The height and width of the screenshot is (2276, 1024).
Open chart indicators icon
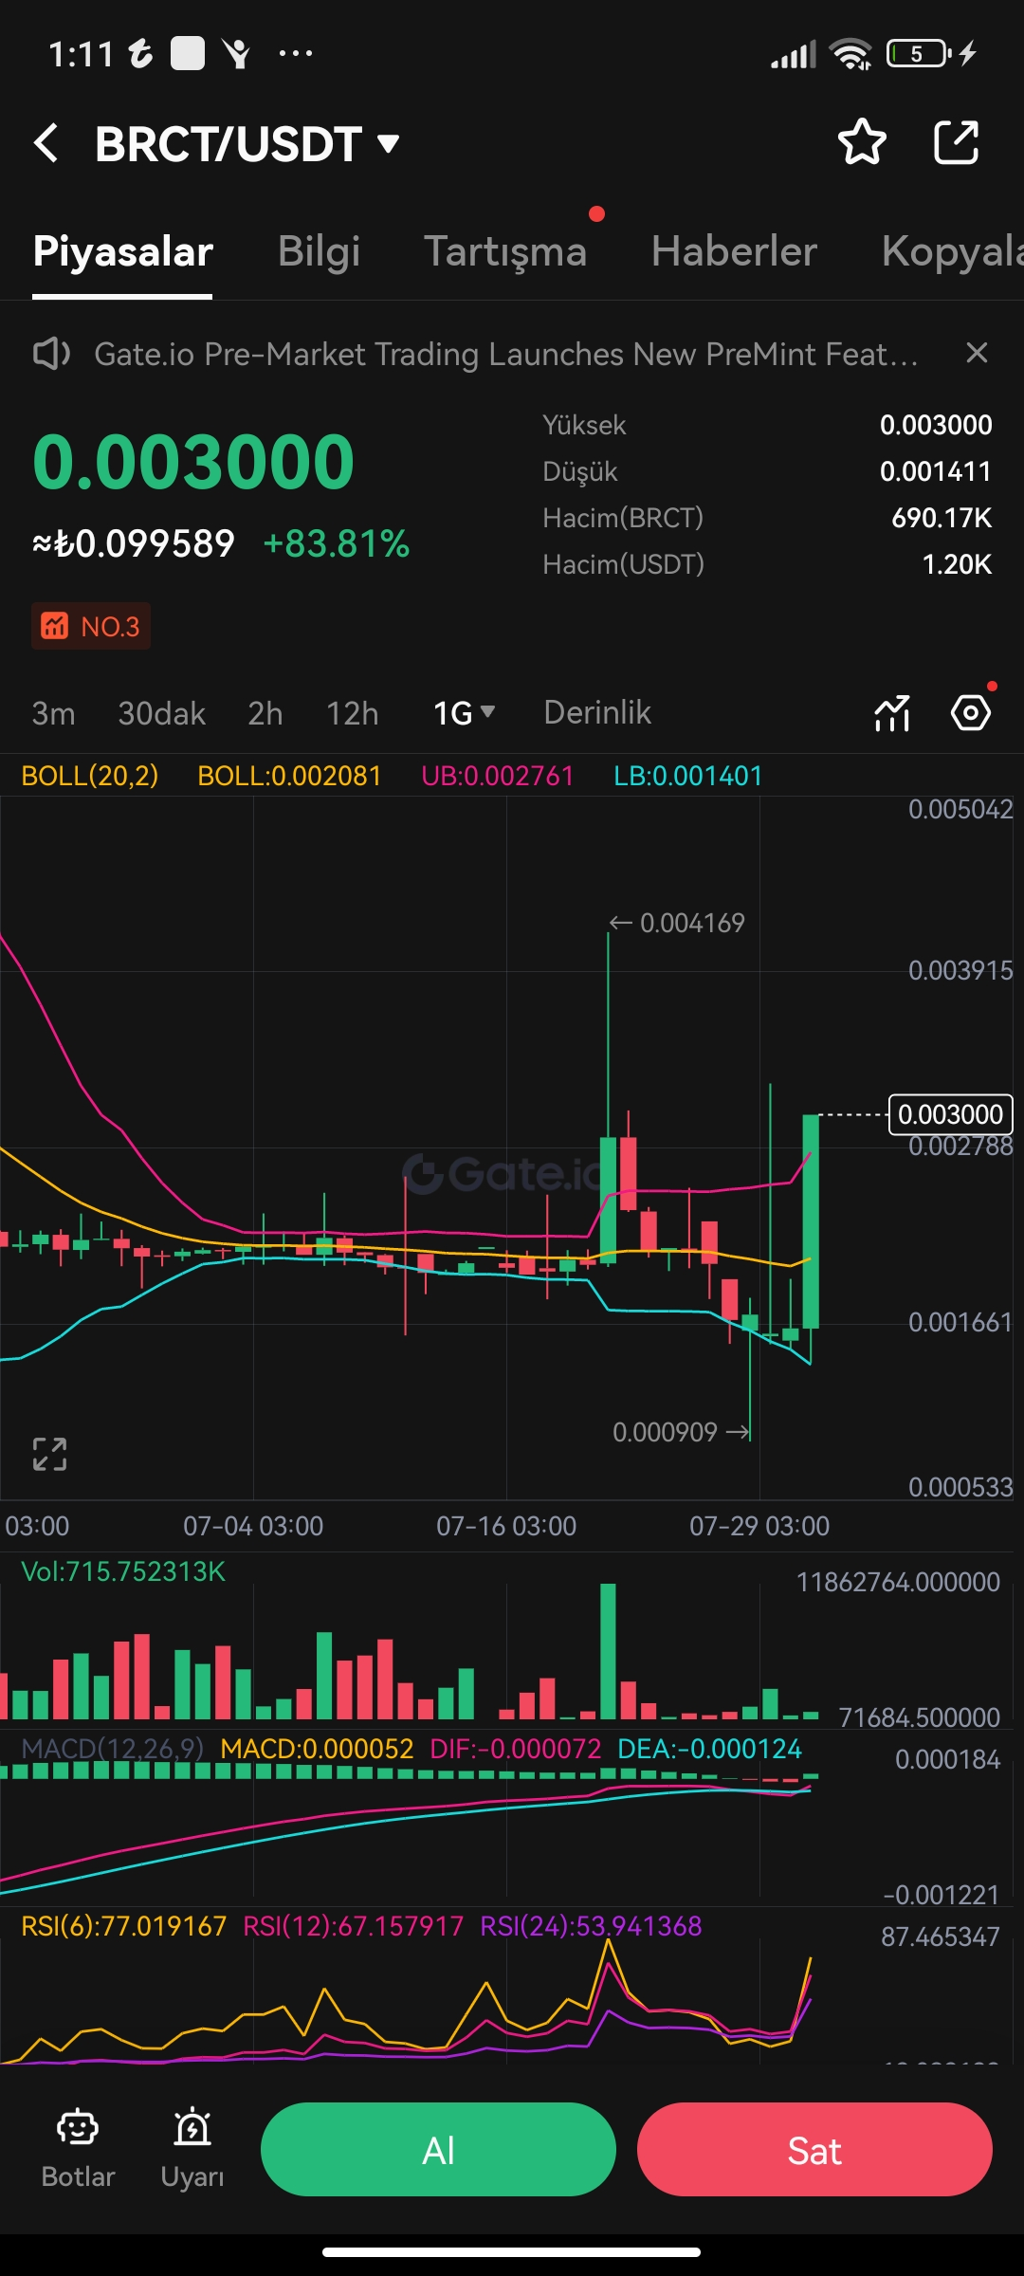click(892, 712)
